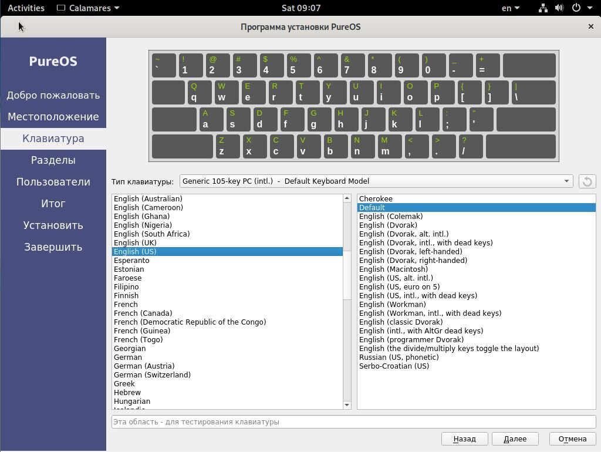Click the Activities overview button

26,8
